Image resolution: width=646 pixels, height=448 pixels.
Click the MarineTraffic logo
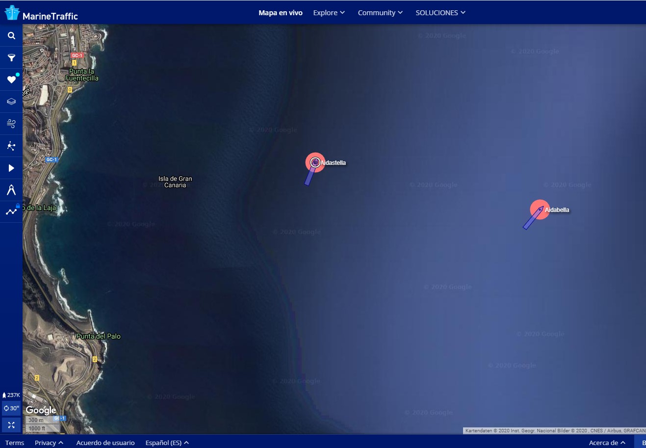pyautogui.click(x=41, y=14)
